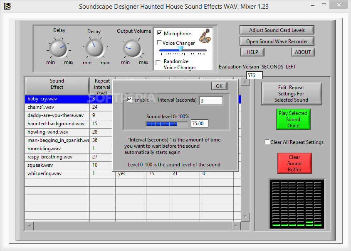Viewport: 351px width, 251px height.
Task: Click the LabVIEW app icon in title bar
Action: tap(7, 6)
